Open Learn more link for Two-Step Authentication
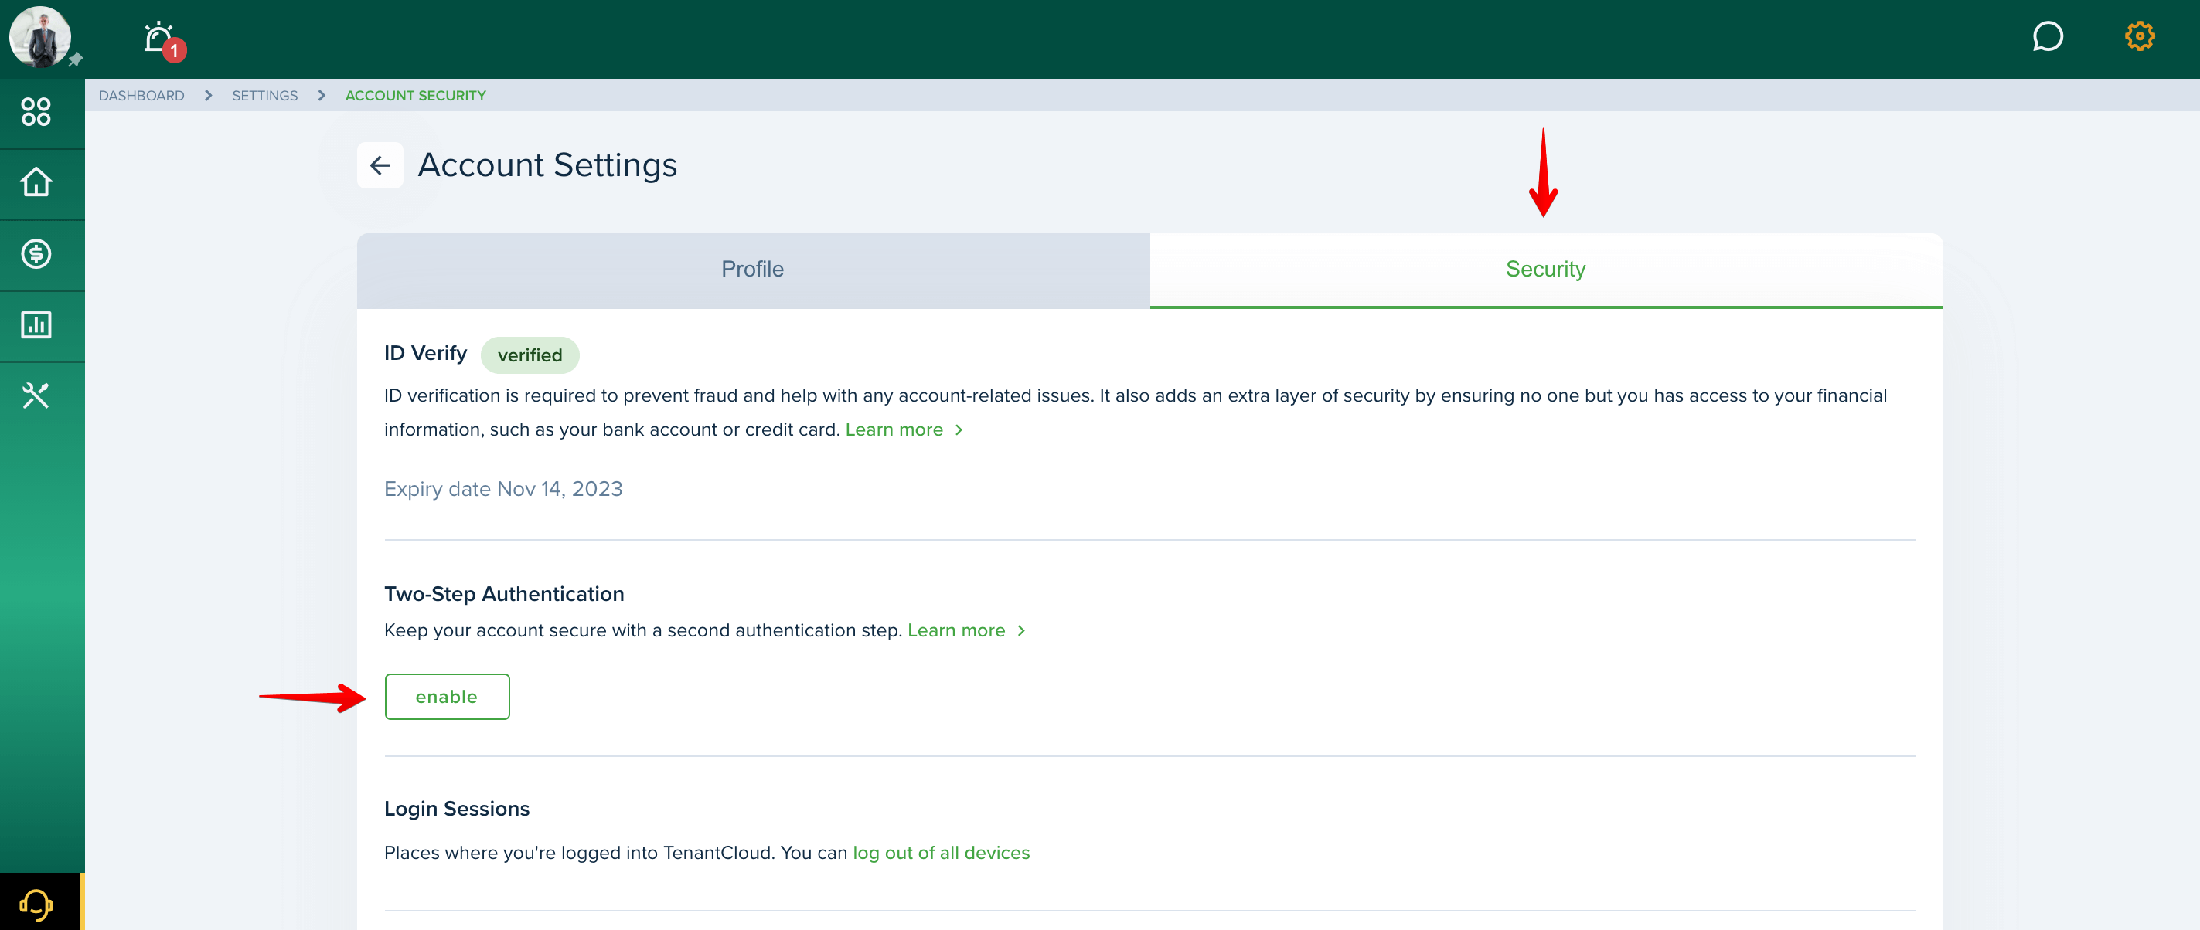 tap(966, 630)
